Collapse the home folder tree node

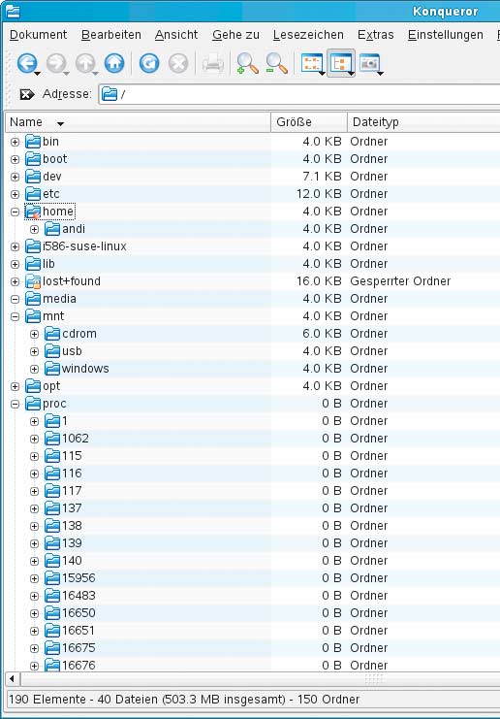16,212
